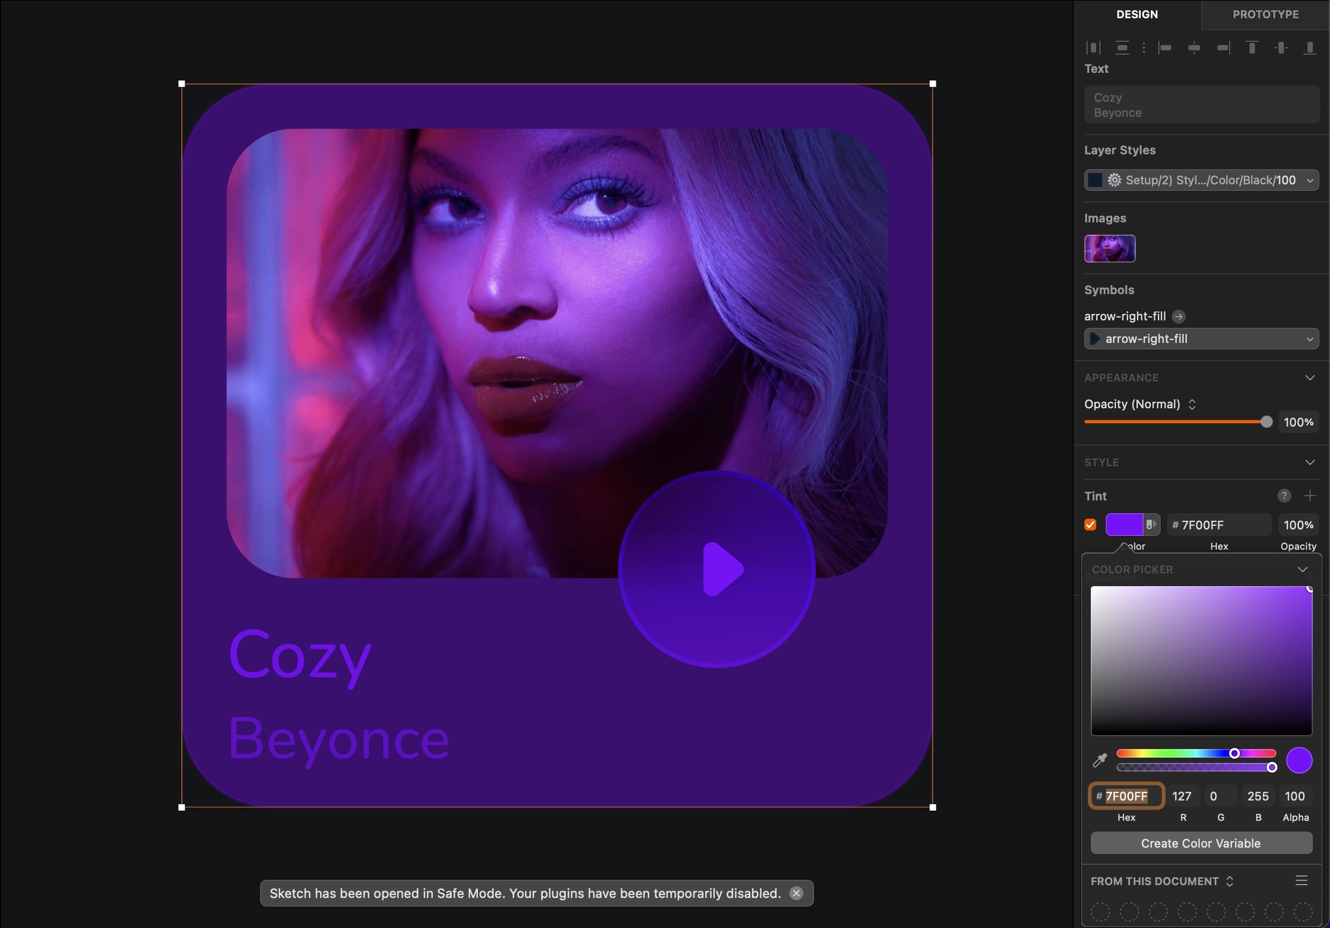Uncheck the Tint enabled checkbox
Image resolution: width=1330 pixels, height=928 pixels.
tap(1090, 525)
